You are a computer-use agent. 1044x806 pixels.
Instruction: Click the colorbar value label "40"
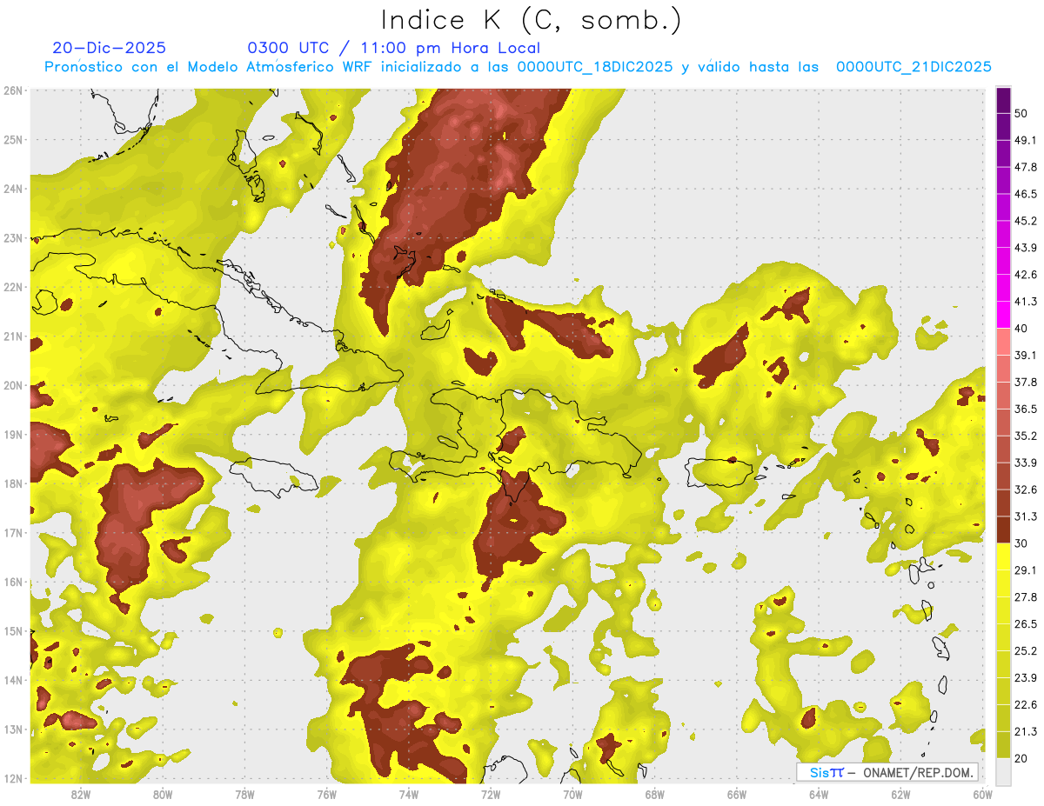(1021, 328)
